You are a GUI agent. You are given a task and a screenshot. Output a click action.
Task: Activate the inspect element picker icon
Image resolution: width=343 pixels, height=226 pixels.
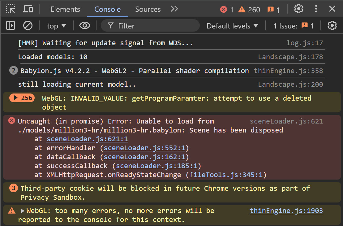tap(11, 9)
